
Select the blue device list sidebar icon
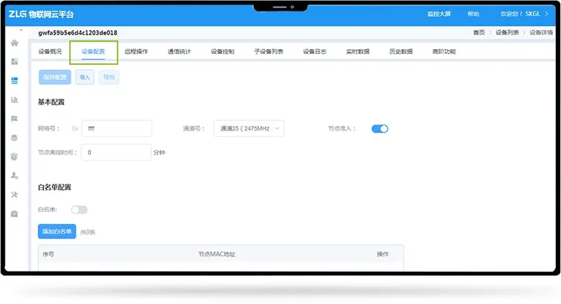click(14, 81)
